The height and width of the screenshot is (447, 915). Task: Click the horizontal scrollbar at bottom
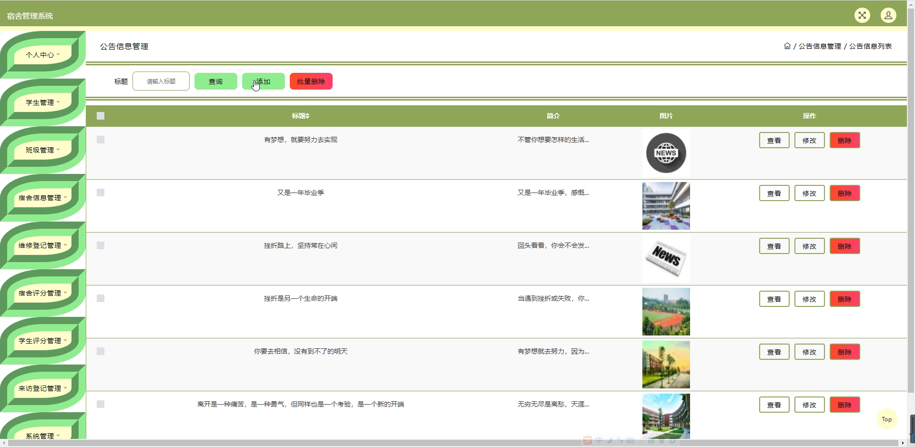(x=453, y=443)
